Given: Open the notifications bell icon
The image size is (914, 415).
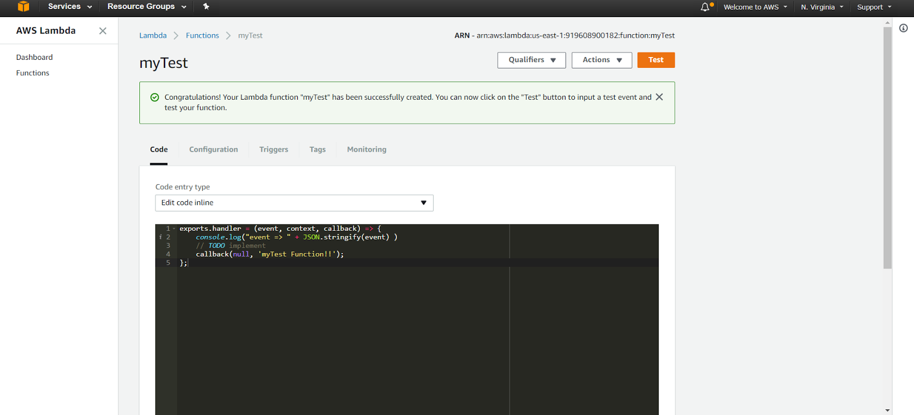Looking at the screenshot, I should coord(705,7).
